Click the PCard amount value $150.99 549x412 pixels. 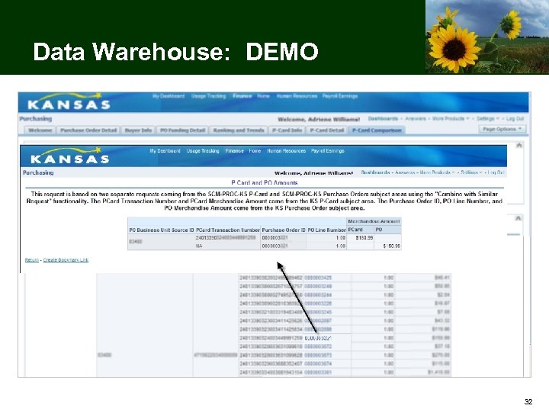point(364,238)
